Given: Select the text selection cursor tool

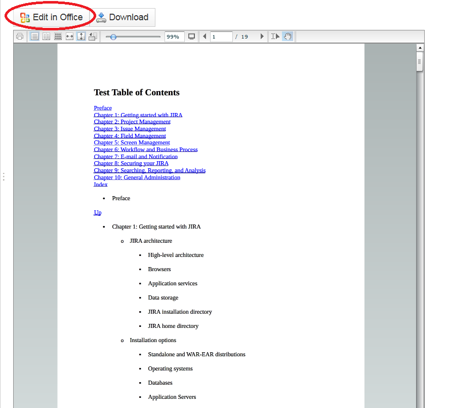Looking at the screenshot, I should tap(275, 36).
